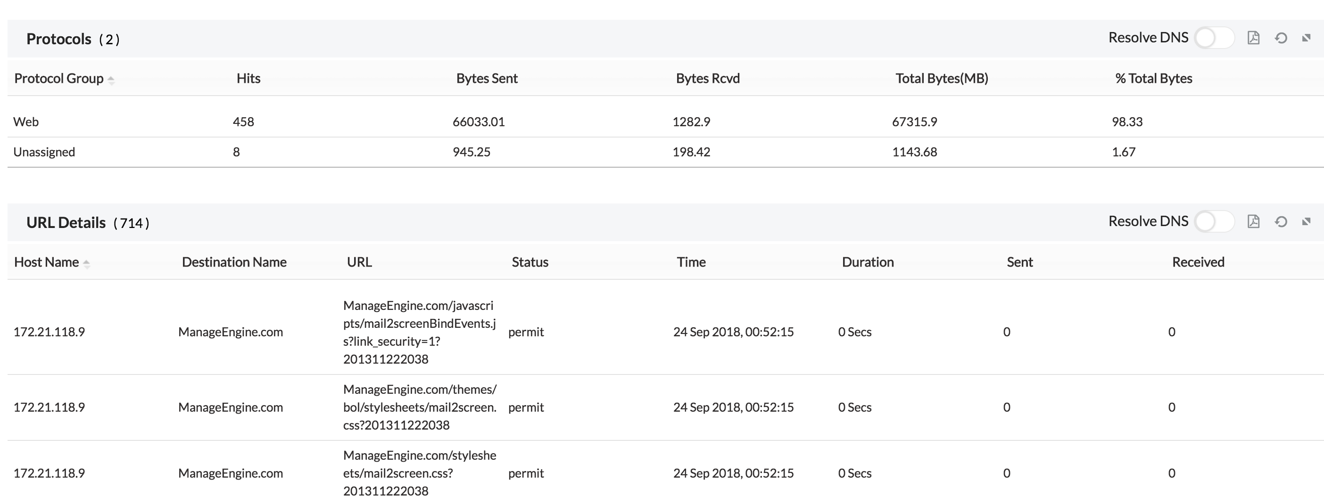The height and width of the screenshot is (504, 1324).
Task: Reload the URL Details data
Action: 1281,221
